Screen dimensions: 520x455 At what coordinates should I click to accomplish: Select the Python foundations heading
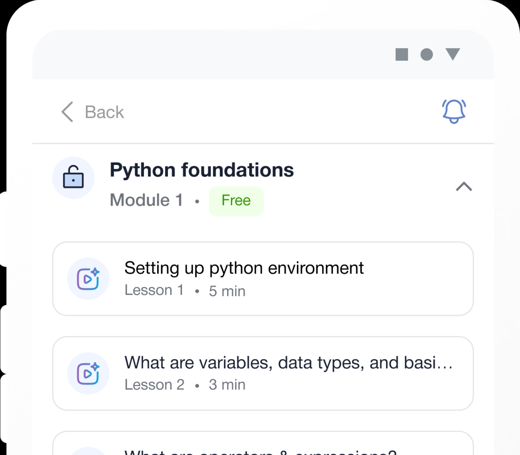click(202, 170)
